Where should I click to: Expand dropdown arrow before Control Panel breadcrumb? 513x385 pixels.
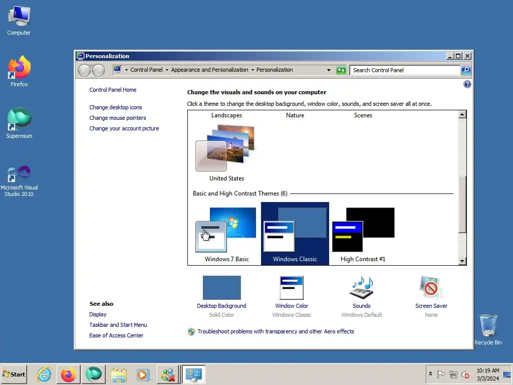click(126, 70)
